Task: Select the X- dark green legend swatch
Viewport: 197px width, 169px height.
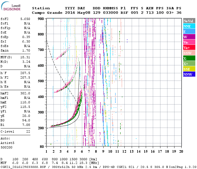Action: pyautogui.click(x=189, y=58)
